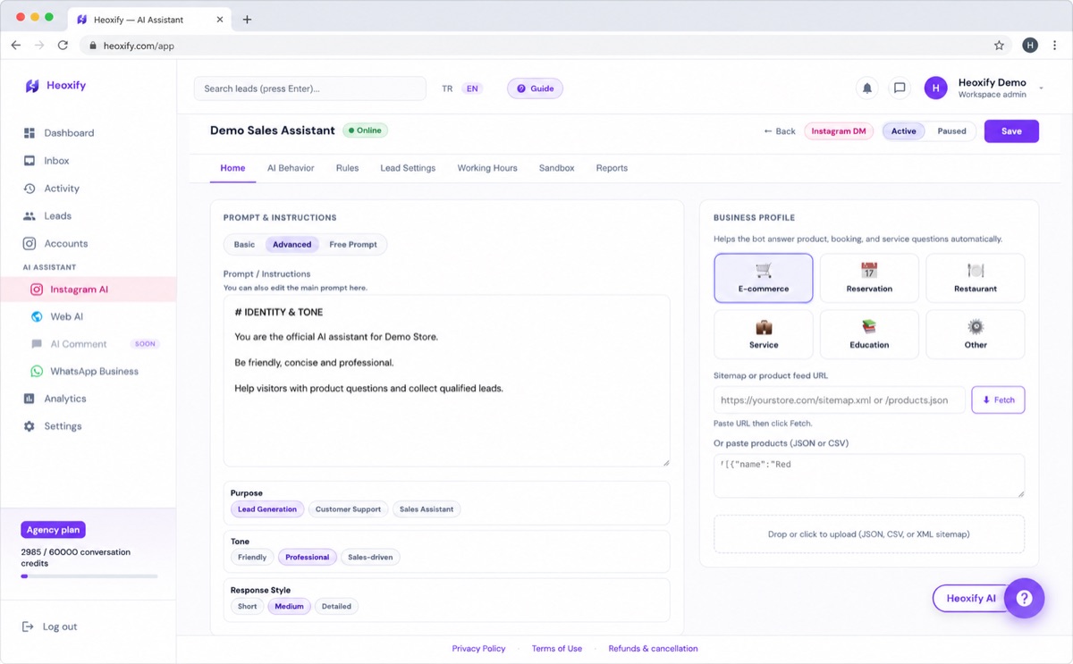Bookmark this page with the star
The image size is (1073, 664).
[999, 45]
